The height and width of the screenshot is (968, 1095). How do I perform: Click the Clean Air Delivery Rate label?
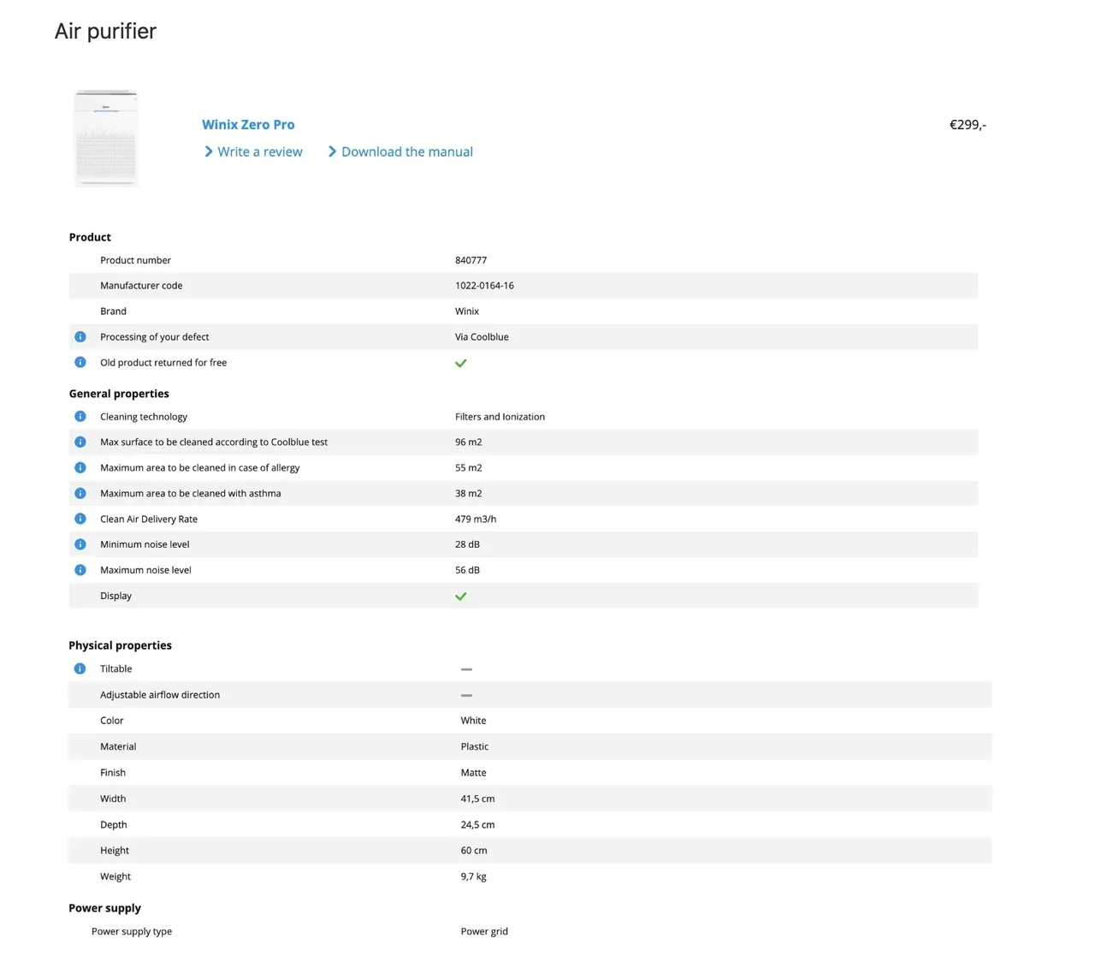click(x=149, y=520)
